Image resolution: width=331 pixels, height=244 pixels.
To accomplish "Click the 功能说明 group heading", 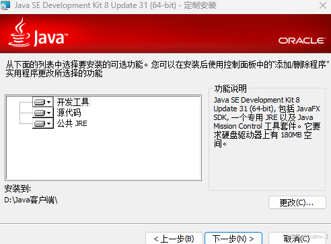I will 231,88.
